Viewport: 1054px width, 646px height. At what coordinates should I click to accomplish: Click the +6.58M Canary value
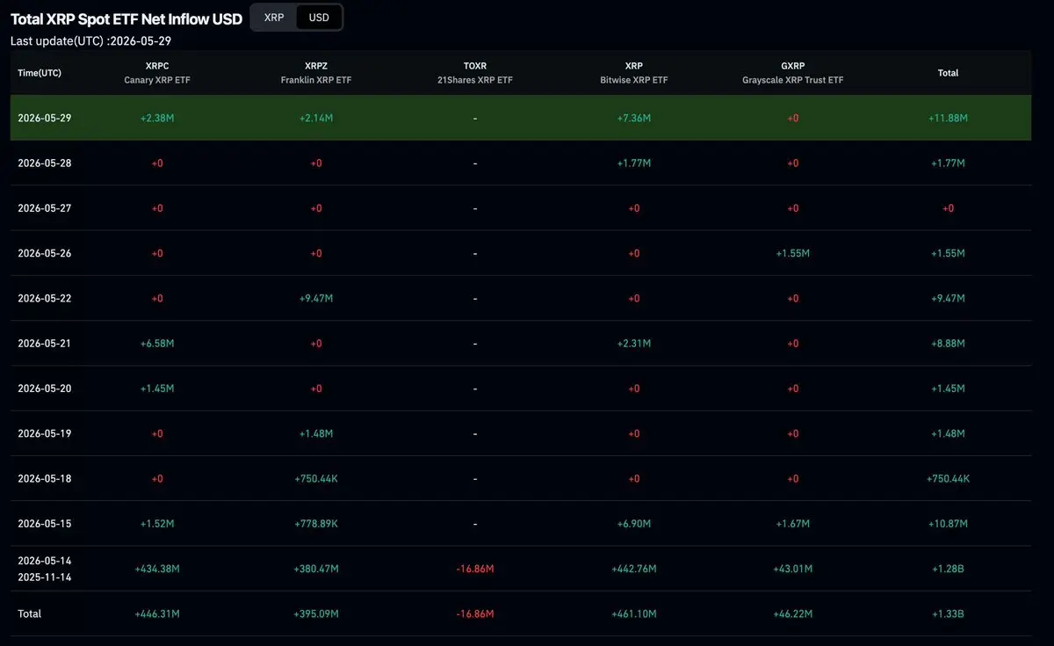[x=157, y=344]
